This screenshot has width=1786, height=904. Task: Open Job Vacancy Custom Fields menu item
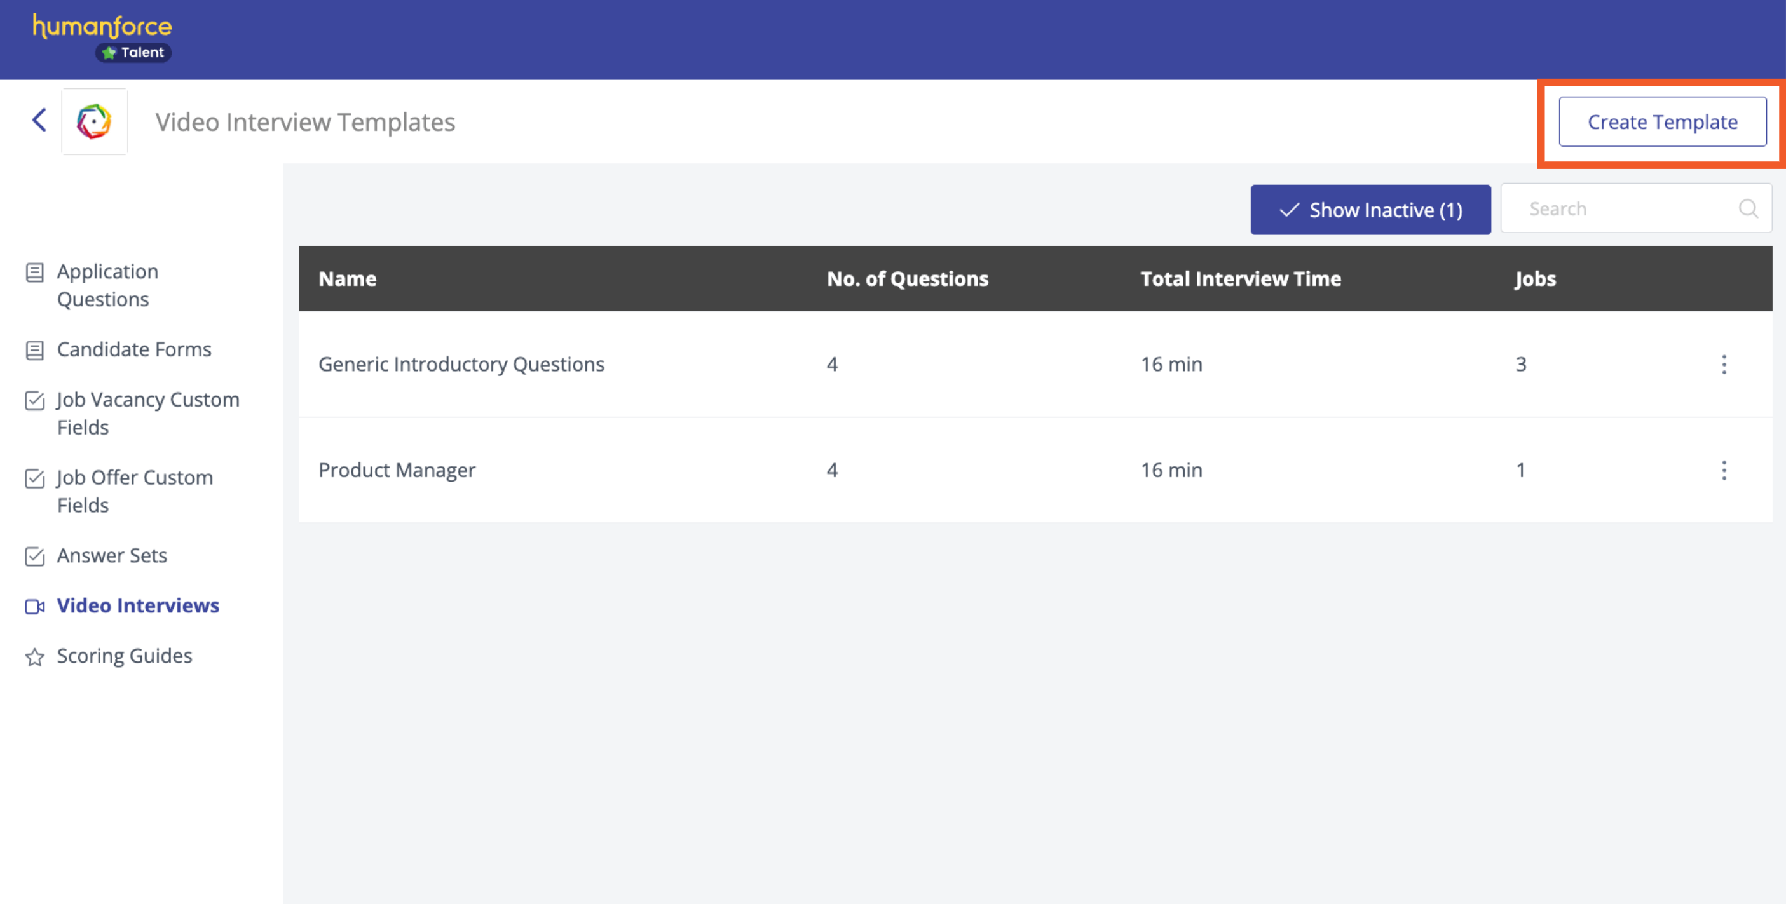147,413
